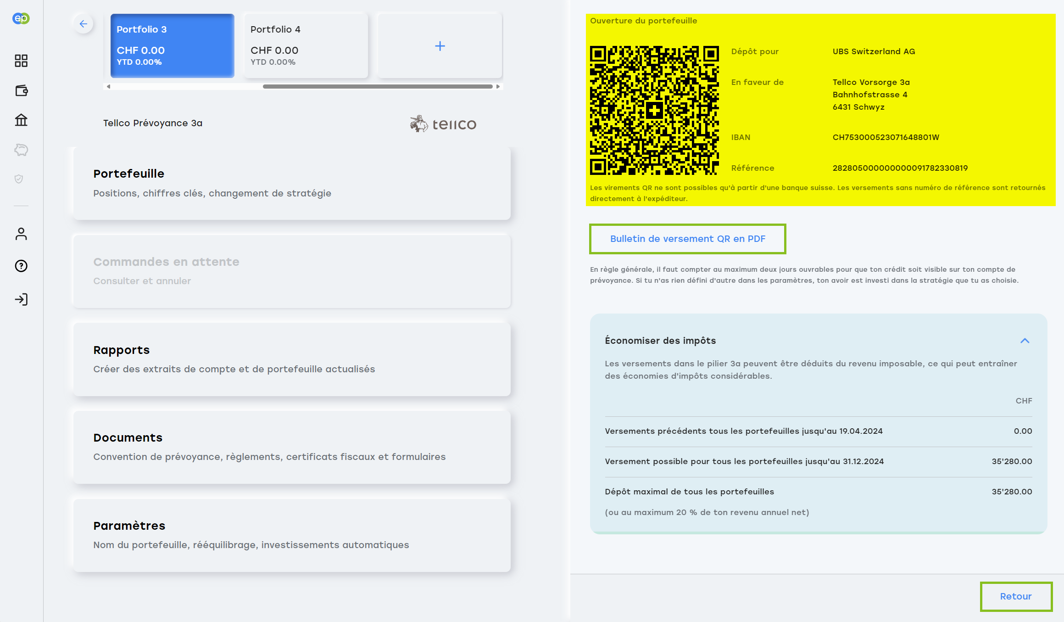Image resolution: width=1064 pixels, height=622 pixels.
Task: Open the Paramètres section
Action: point(292,535)
